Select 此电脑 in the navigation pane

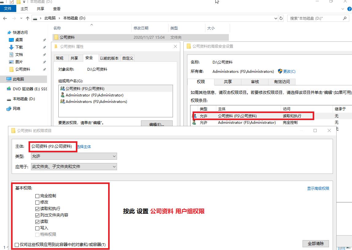pyautogui.click(x=19, y=79)
